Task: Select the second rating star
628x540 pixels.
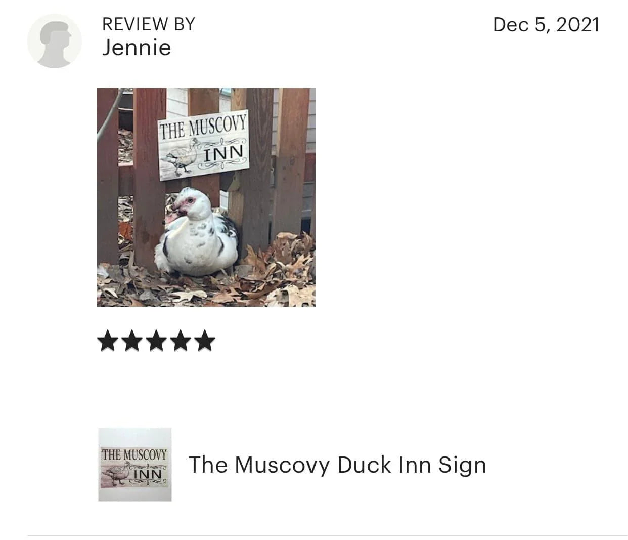Action: (131, 341)
